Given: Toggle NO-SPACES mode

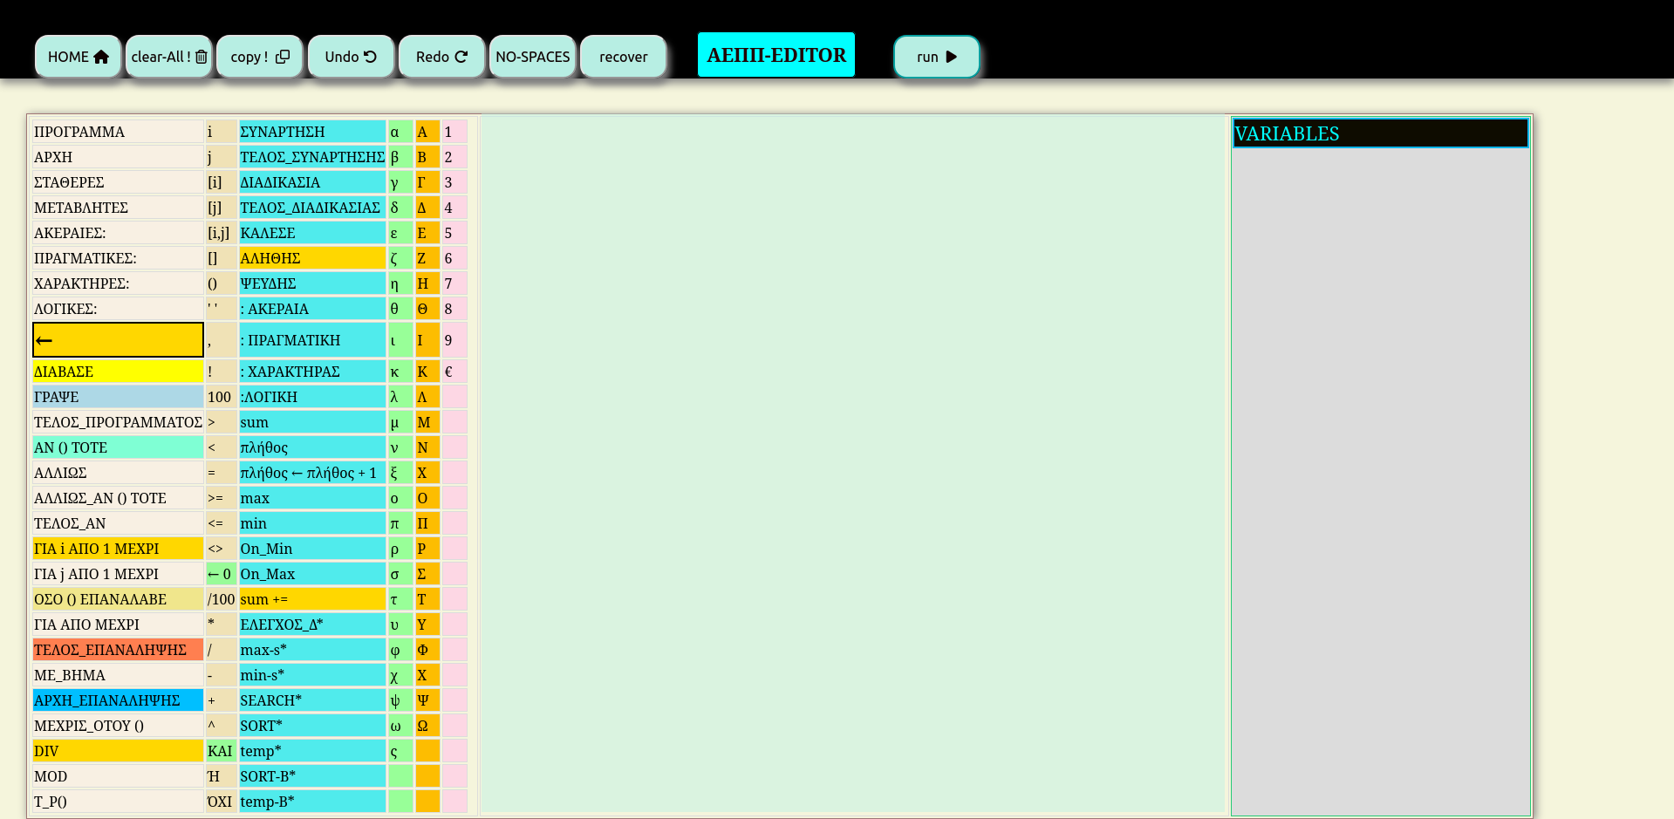Looking at the screenshot, I should coord(532,57).
